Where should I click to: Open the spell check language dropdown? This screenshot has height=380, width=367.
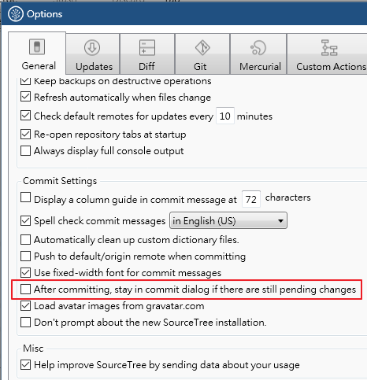(x=228, y=220)
